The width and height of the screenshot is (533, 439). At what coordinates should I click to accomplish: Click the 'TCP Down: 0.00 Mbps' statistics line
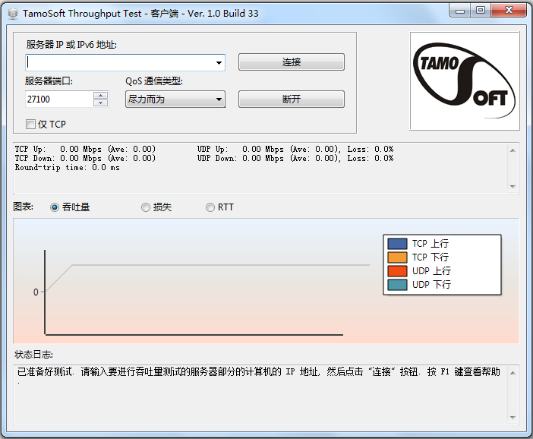[85, 159]
